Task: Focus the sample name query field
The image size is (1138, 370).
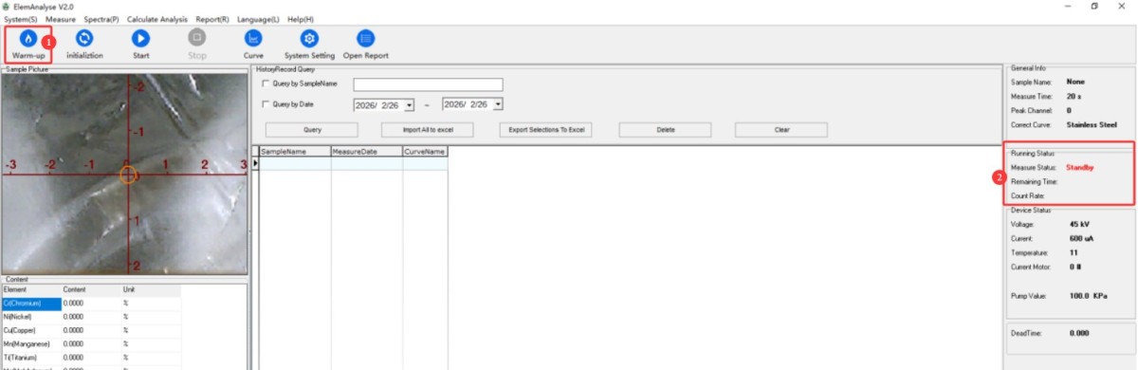Action: click(428, 84)
